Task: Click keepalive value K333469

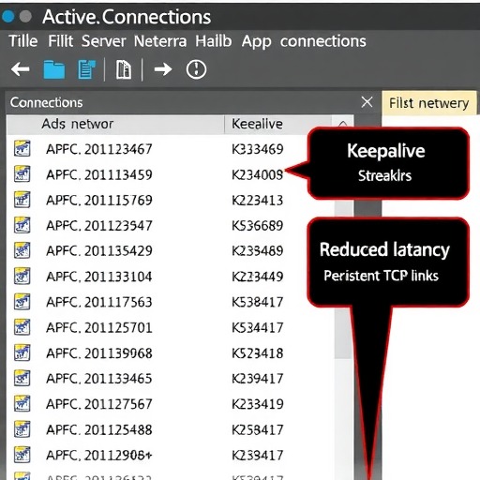Action: [x=258, y=149]
